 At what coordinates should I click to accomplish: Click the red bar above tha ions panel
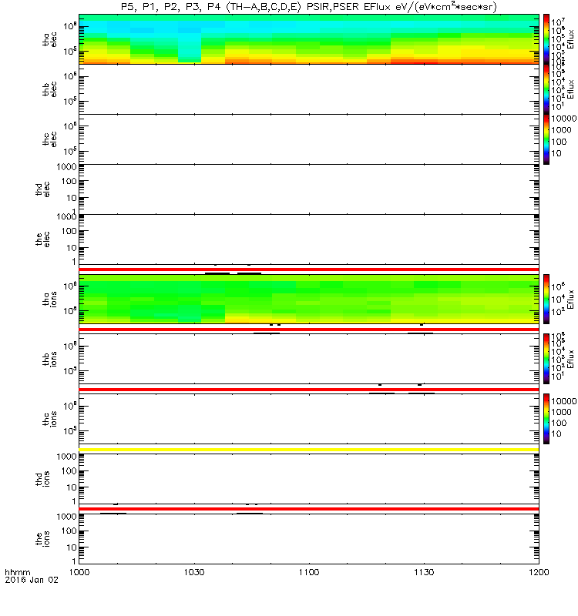309,269
